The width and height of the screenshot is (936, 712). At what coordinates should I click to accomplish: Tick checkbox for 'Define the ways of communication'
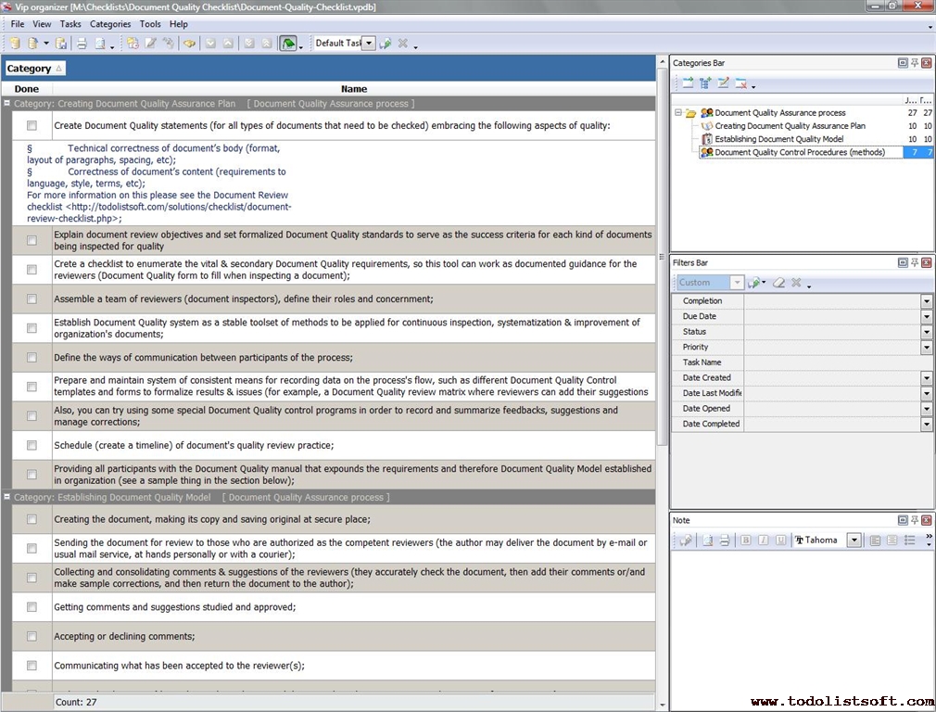[x=32, y=358]
